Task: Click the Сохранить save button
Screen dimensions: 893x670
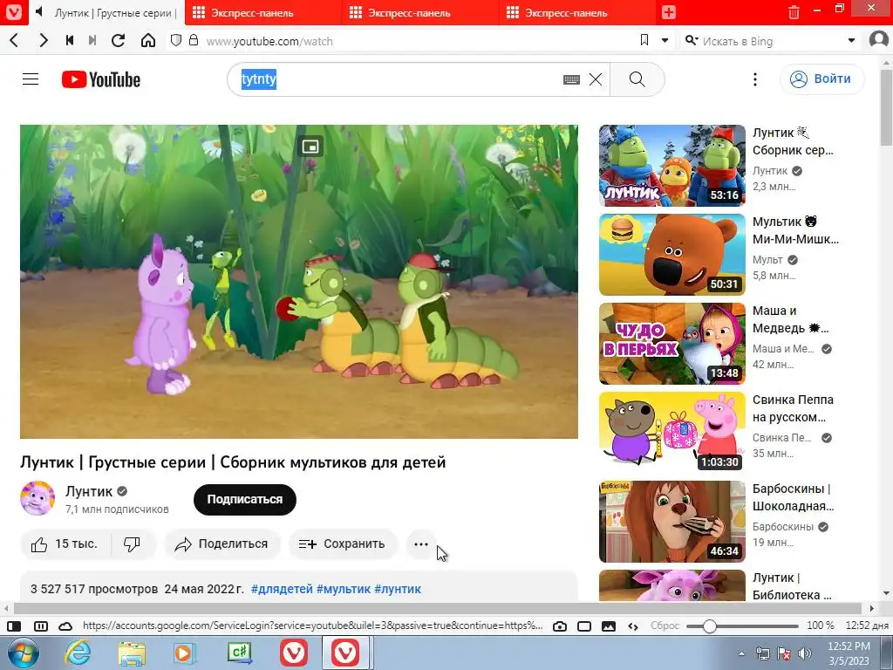Action: point(342,544)
